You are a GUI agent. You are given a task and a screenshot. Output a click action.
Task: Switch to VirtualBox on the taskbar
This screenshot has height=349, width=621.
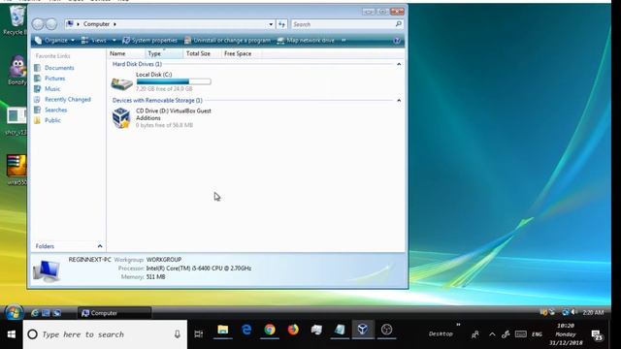(363, 330)
